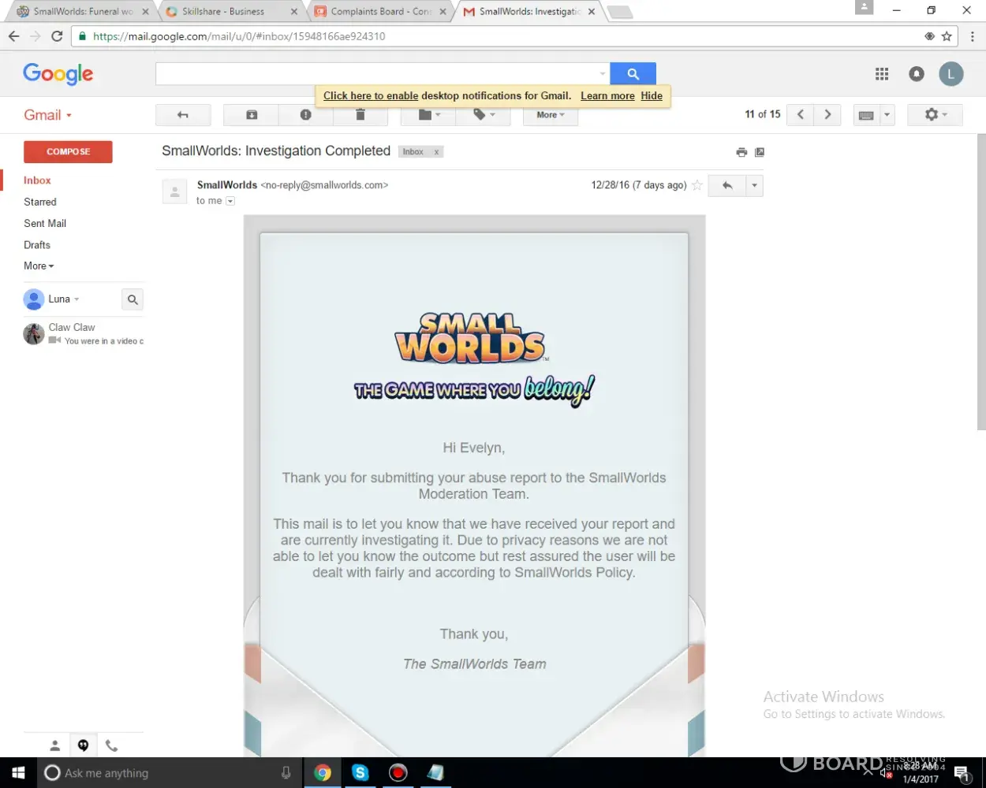The height and width of the screenshot is (788, 986).
Task: Click the reply arrow beside the email date
Action: tap(727, 186)
